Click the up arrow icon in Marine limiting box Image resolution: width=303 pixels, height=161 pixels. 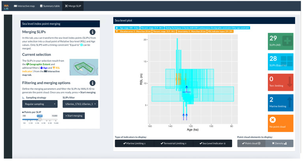tap(290, 102)
